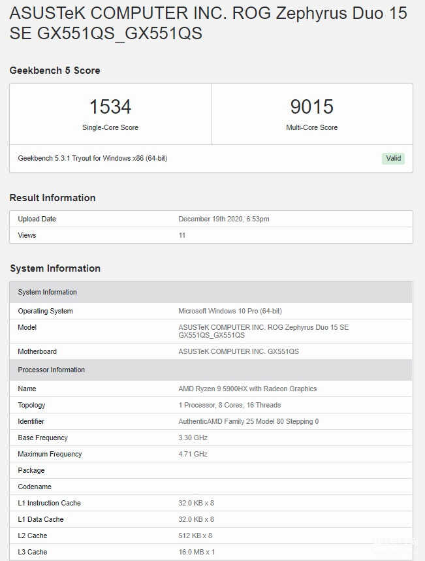Viewport: 425px width, 561px height.
Task: Click the Views row value 11
Action: coord(181,235)
